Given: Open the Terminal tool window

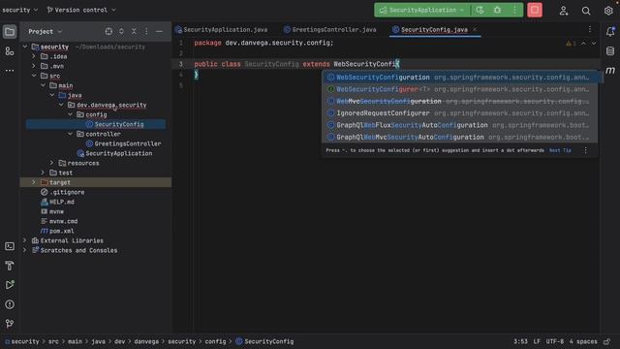Looking at the screenshot, I should pyautogui.click(x=10, y=246).
